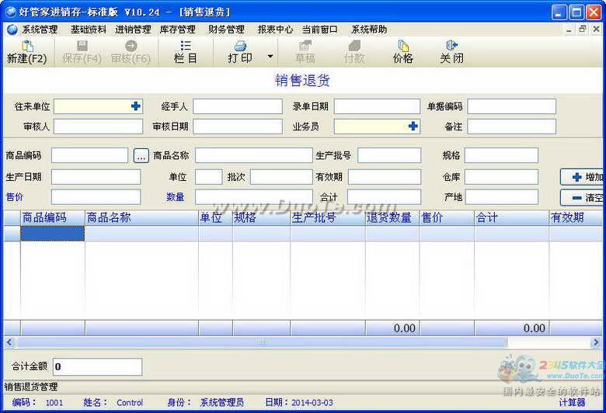Click the horizontal scrollbar right arrow
This screenshot has width=606, height=413.
click(596, 342)
